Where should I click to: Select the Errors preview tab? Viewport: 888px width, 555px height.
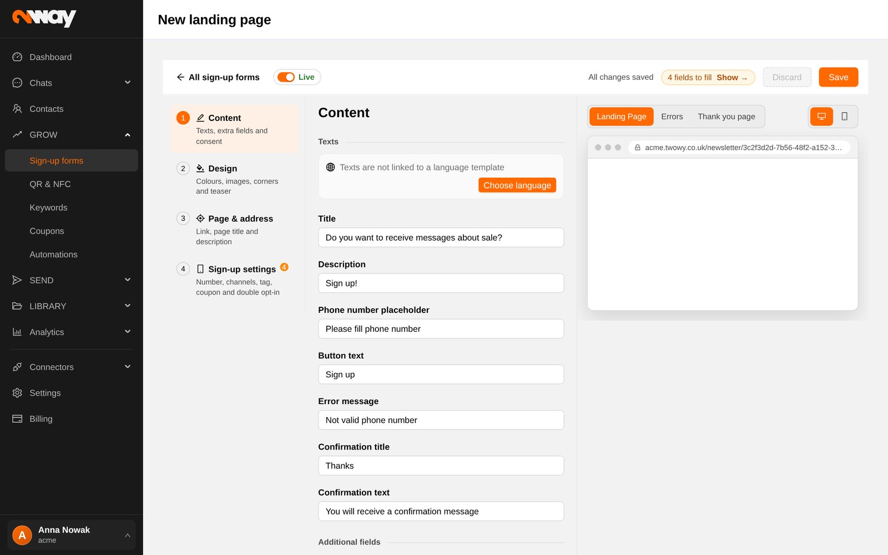672,117
